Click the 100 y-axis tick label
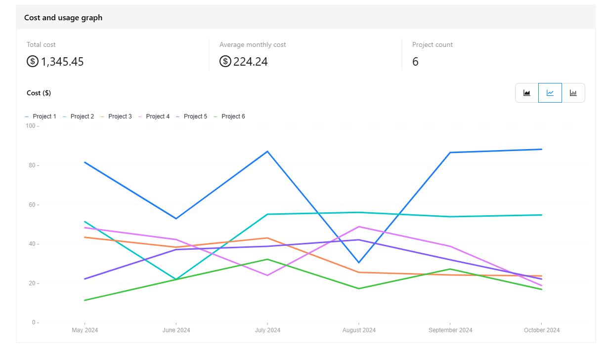606x349 pixels. click(30, 126)
